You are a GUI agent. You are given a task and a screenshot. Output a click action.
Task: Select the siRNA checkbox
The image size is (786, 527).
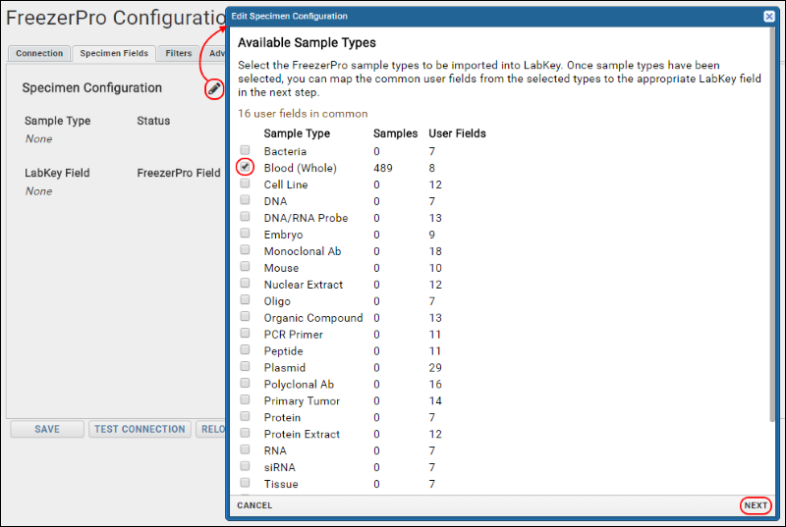[x=245, y=466]
